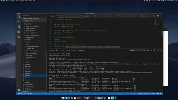Collapse the templates folder

point(28,42)
